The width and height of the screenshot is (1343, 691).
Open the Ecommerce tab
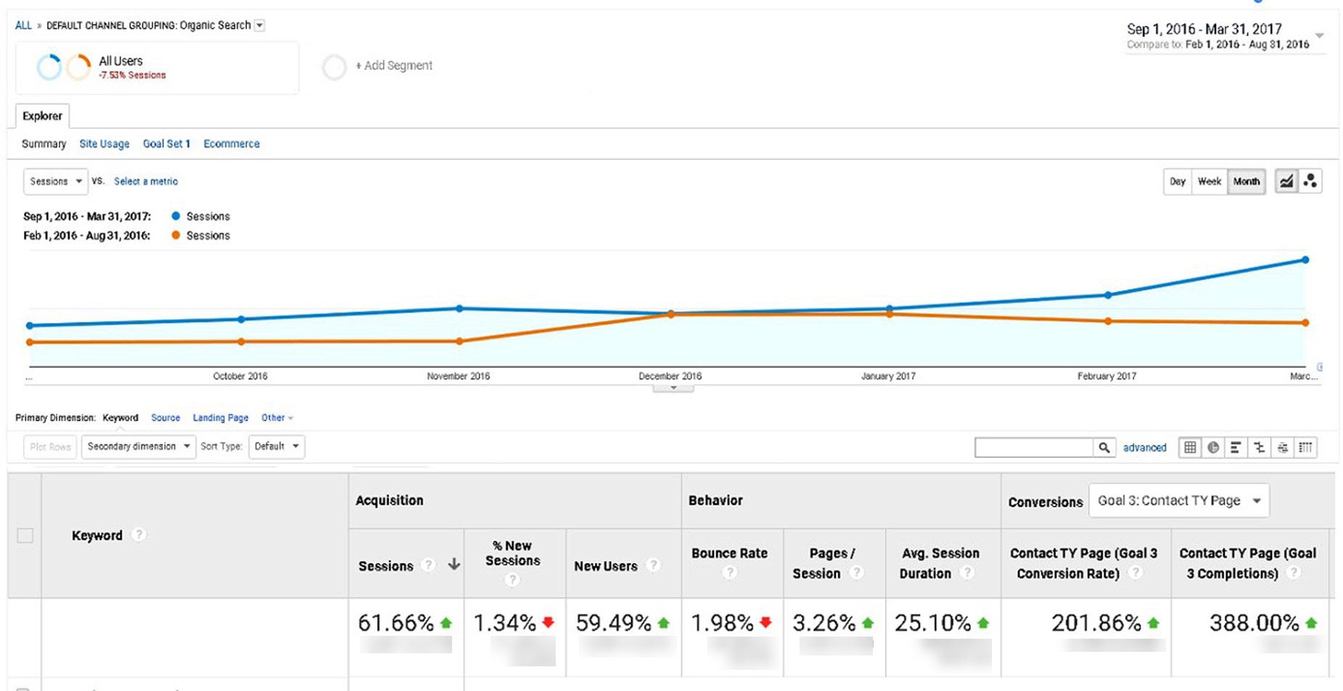point(231,144)
